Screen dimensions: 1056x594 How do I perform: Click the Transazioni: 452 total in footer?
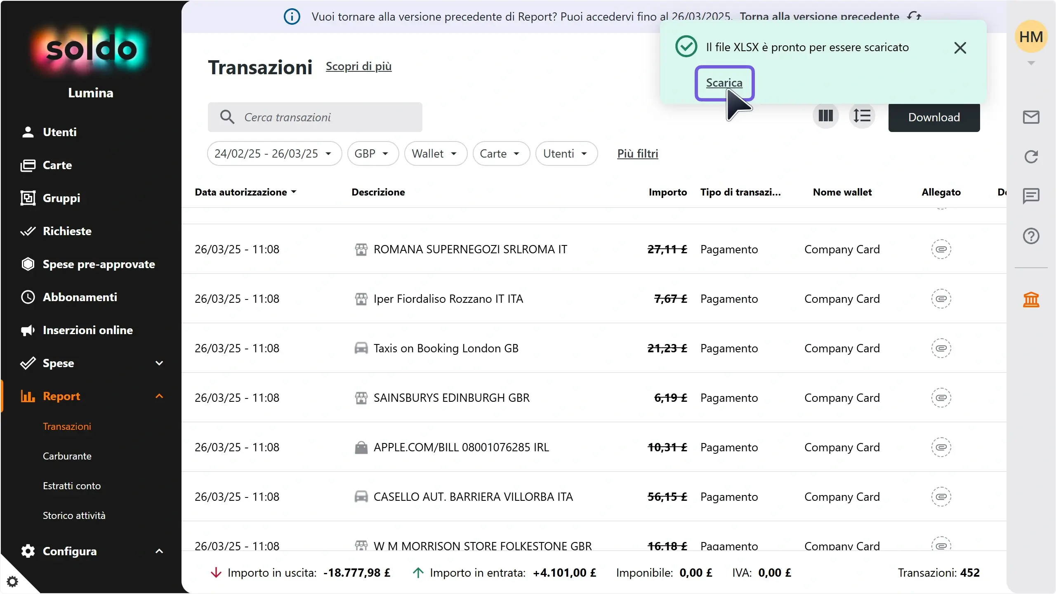[938, 573]
